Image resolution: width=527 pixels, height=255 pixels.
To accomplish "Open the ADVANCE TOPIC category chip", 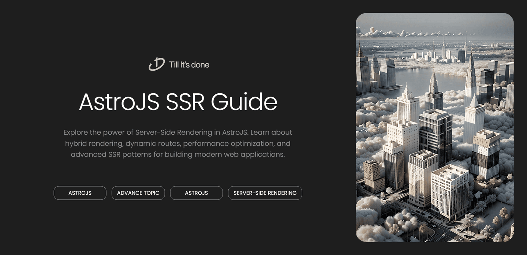I will (138, 193).
